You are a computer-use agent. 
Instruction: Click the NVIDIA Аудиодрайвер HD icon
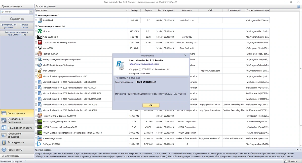pyautogui.click(x=40, y=122)
